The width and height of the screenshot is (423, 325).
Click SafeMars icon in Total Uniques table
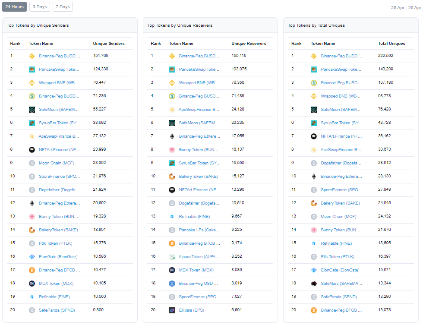[314, 284]
